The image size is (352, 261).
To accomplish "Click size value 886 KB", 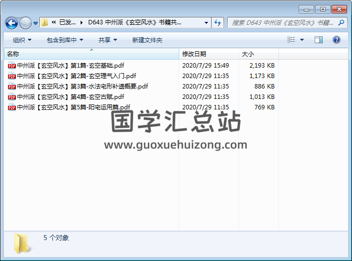I will coord(264,87).
